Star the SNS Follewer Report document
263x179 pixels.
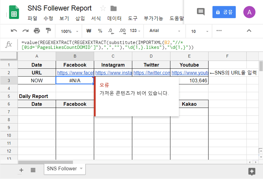click(x=103, y=8)
